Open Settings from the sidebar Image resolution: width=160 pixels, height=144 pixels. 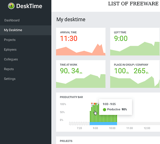pos(10,79)
